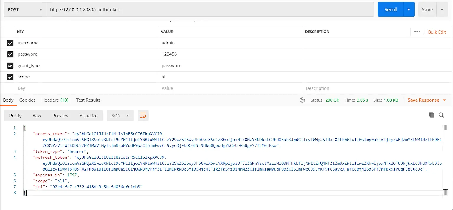Click the KEY column header
The image size is (453, 210).
click(20, 32)
